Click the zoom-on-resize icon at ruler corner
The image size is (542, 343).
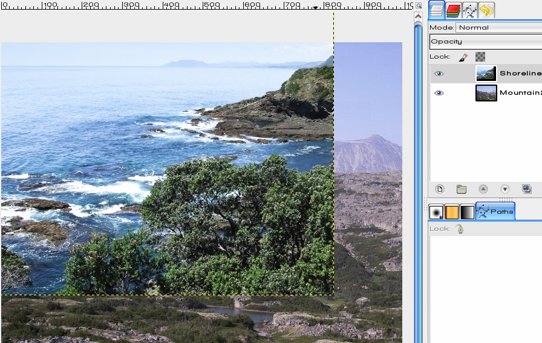(x=418, y=5)
